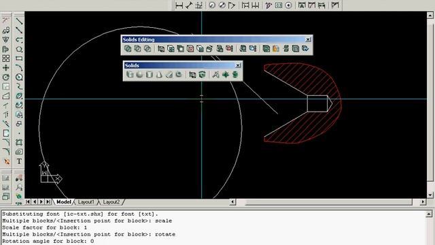
Task: Select the Hatch tool icon
Action: (x=19, y=142)
